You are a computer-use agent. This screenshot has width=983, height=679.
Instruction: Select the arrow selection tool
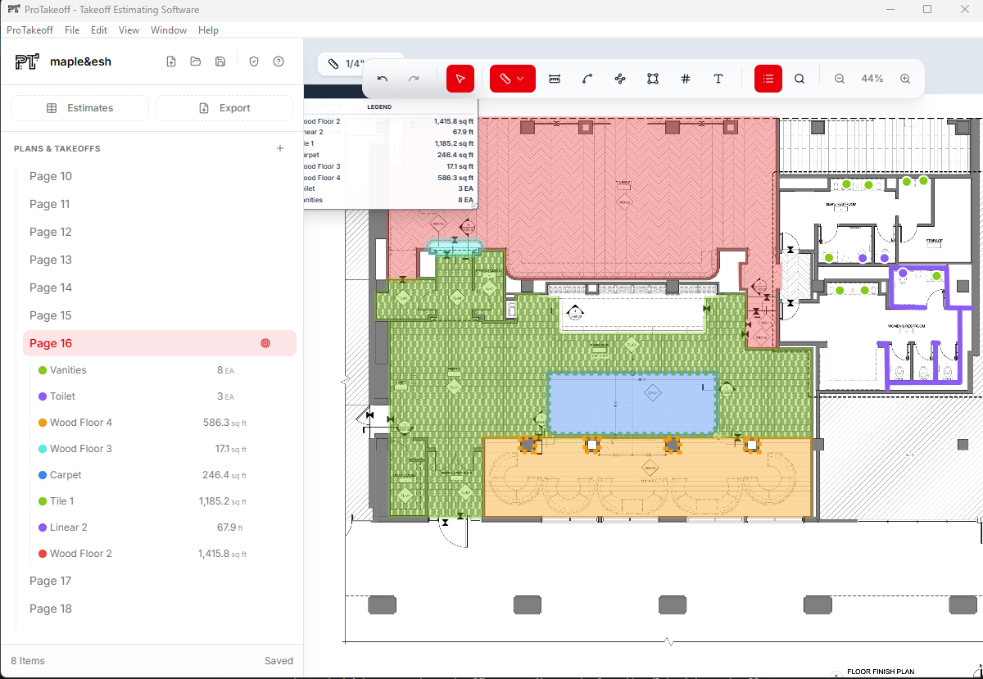(460, 79)
